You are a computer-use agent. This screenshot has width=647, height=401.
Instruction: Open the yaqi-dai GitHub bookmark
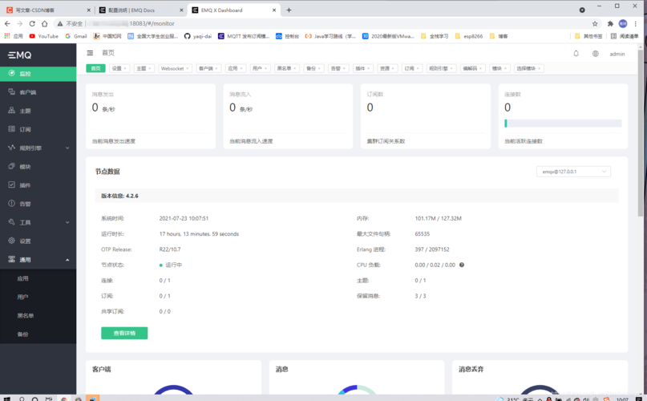coord(198,36)
